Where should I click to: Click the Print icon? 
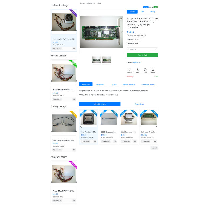[x=145, y=70]
